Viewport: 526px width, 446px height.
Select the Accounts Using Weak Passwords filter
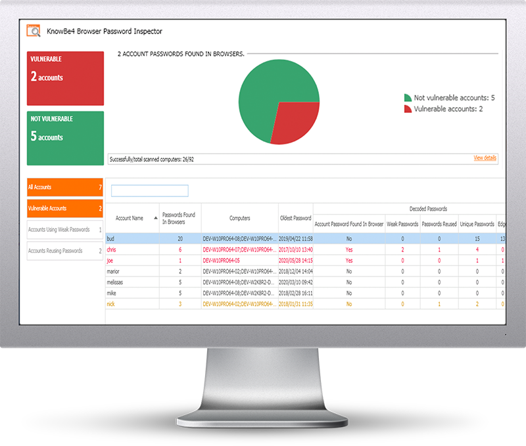pyautogui.click(x=64, y=229)
